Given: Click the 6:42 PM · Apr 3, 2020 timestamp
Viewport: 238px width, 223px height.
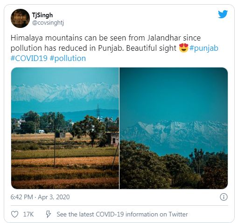Looking at the screenshot, I should click(40, 197).
